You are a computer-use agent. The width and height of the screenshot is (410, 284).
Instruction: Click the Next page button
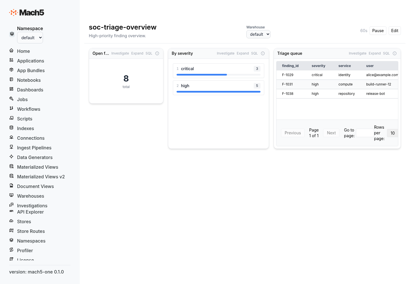331,133
